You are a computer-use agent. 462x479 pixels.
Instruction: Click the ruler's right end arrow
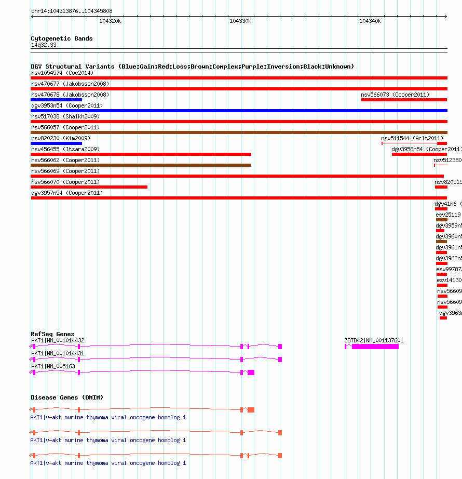click(445, 17)
